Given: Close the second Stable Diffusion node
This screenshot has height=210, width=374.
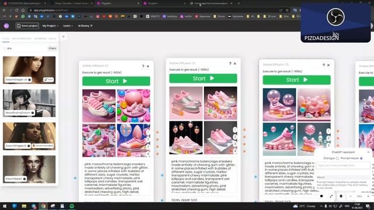Looking at the screenshot, I should tap(235, 64).
